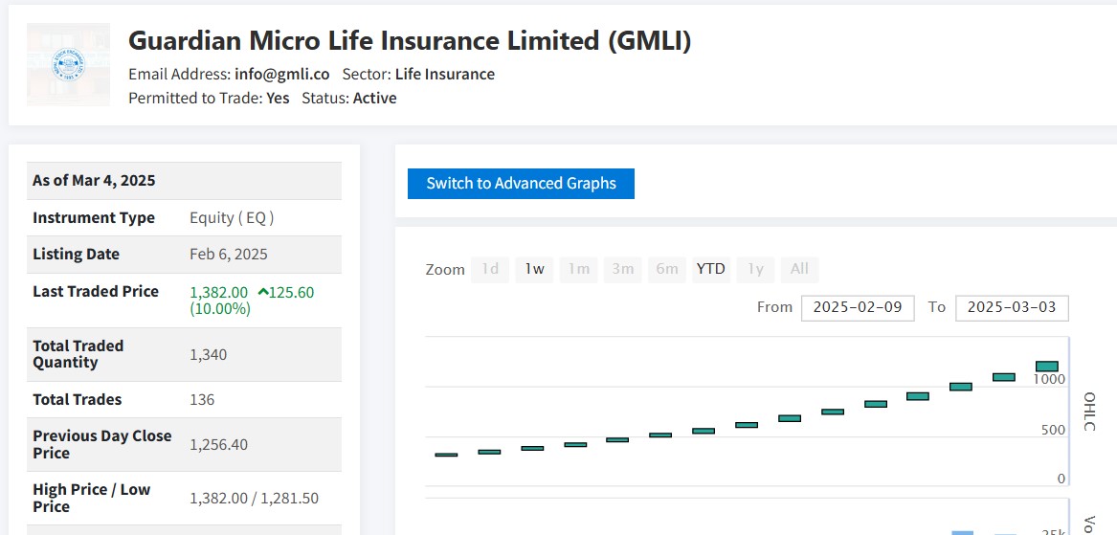The width and height of the screenshot is (1117, 535).
Task: Click the rightmost candlestick on the chart
Action: pyautogui.click(x=1046, y=366)
